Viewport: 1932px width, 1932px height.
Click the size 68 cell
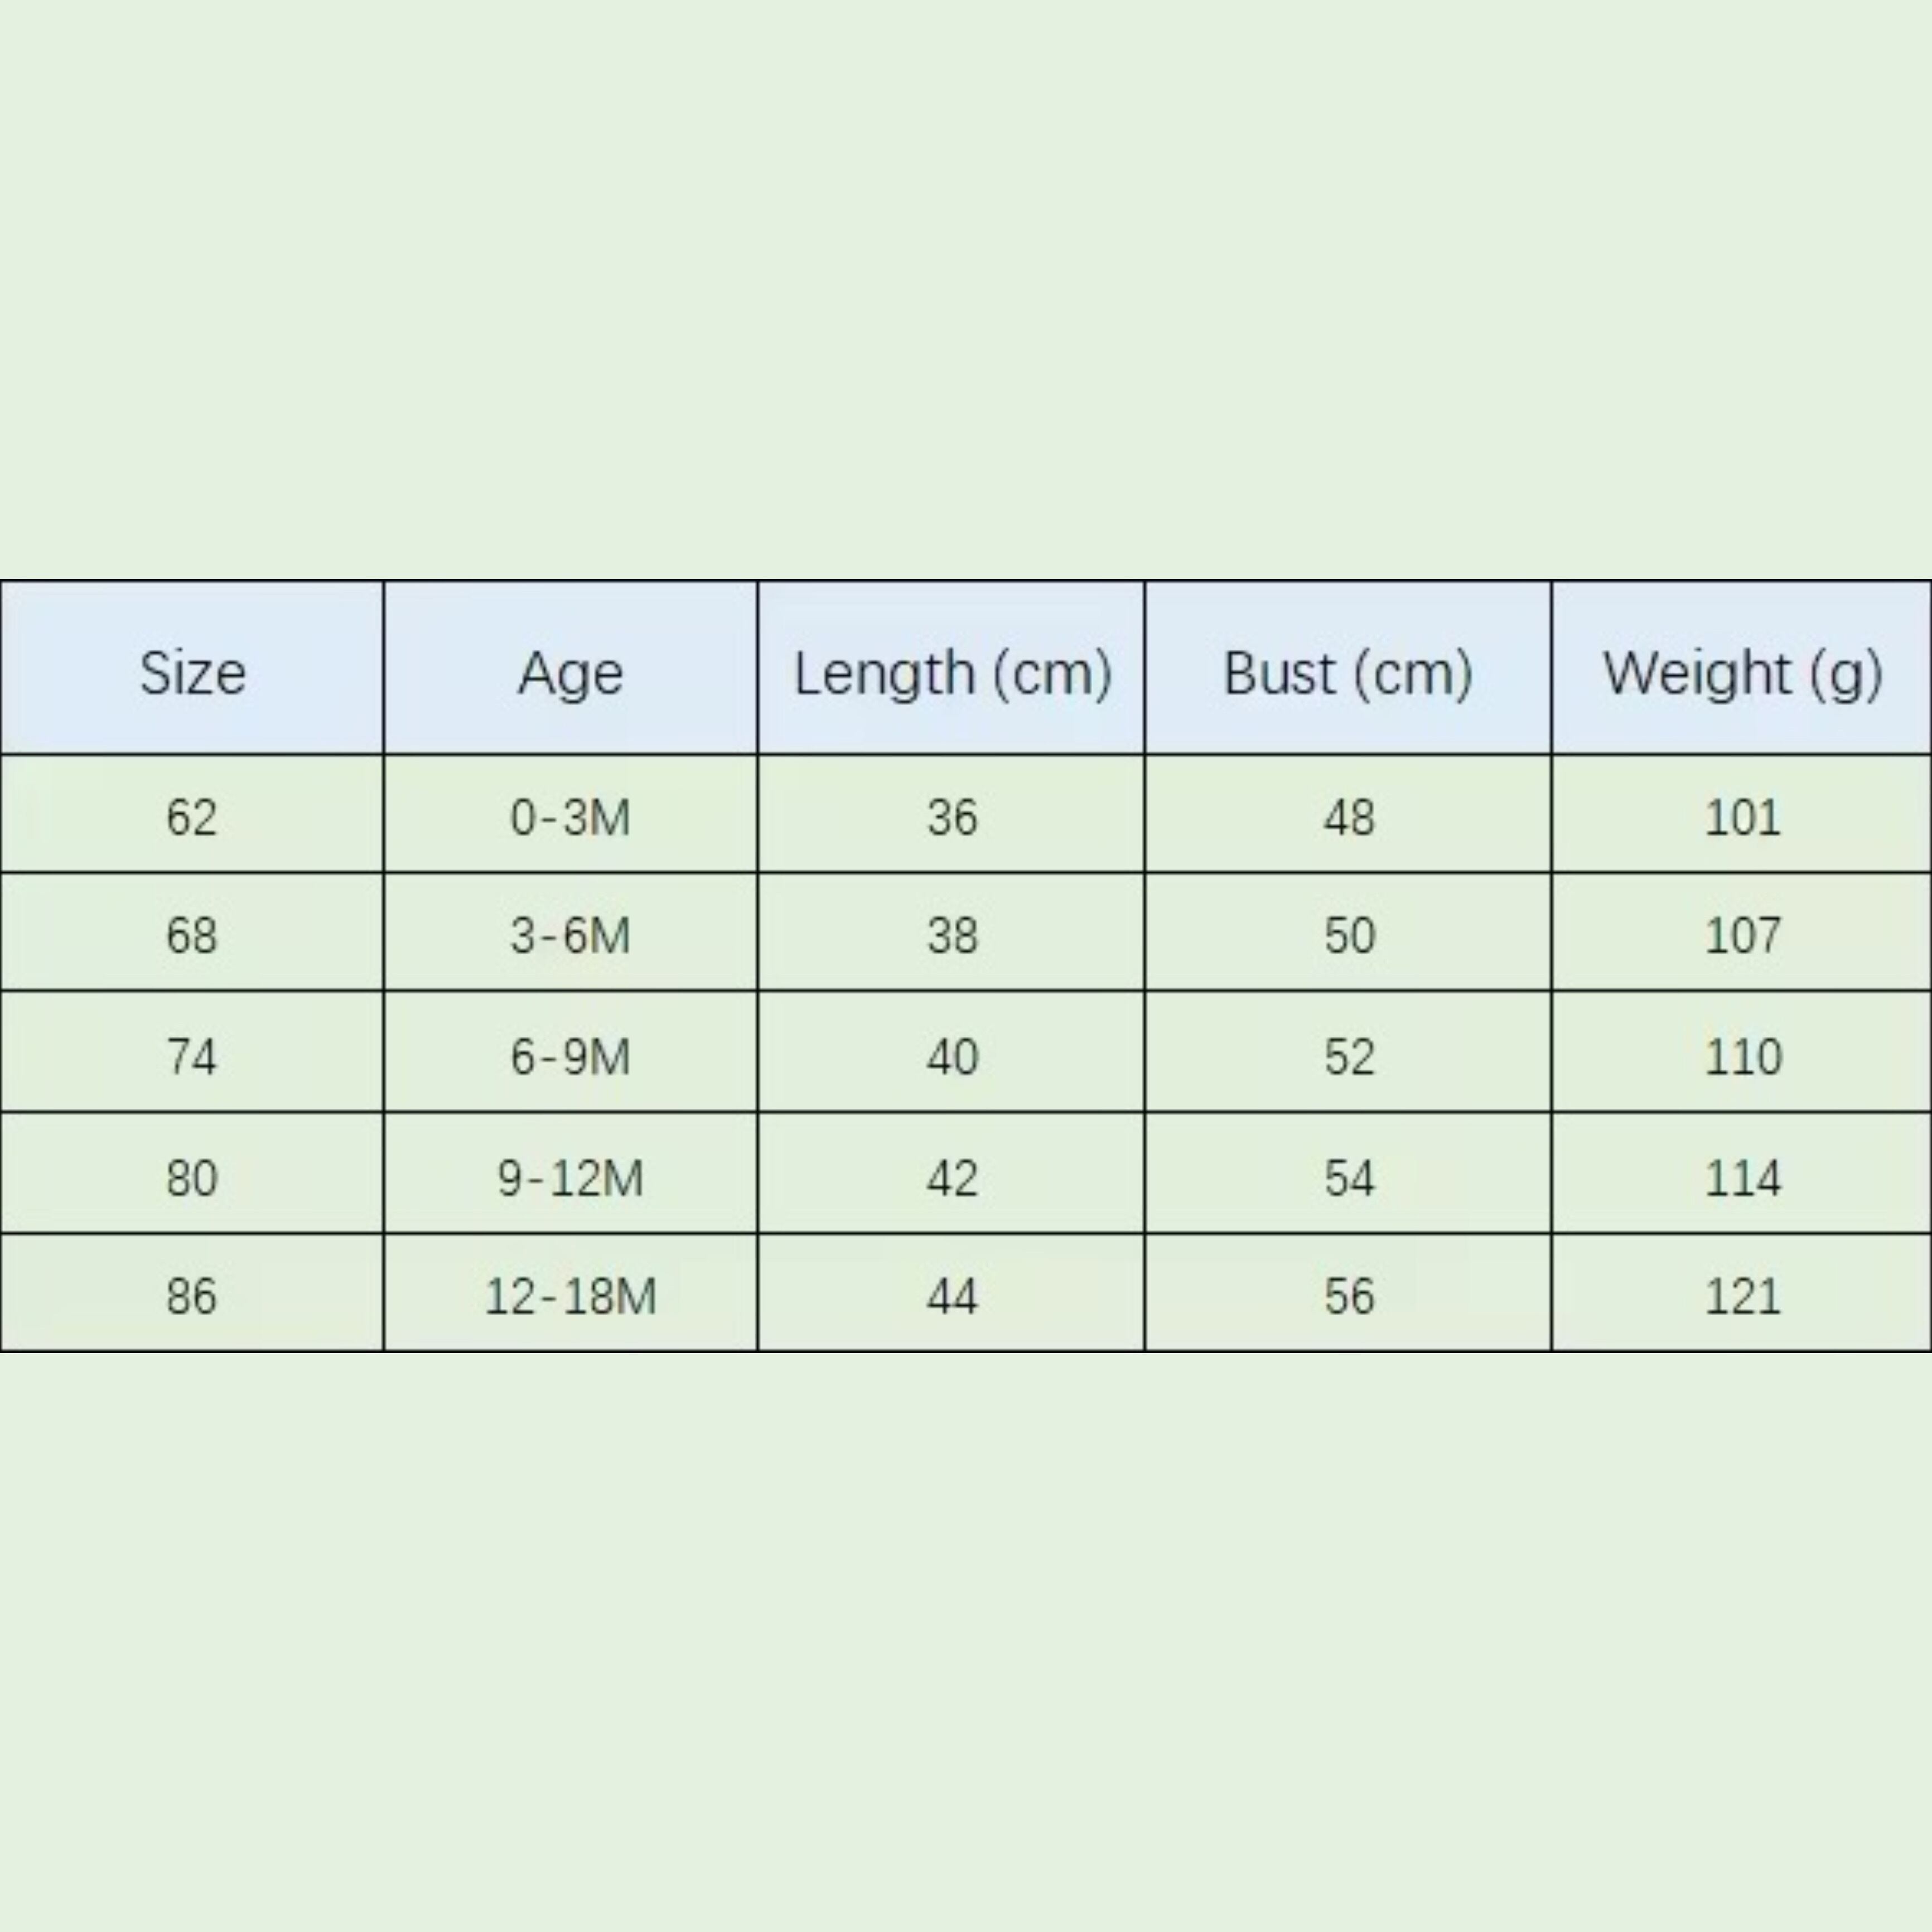tap(192, 935)
